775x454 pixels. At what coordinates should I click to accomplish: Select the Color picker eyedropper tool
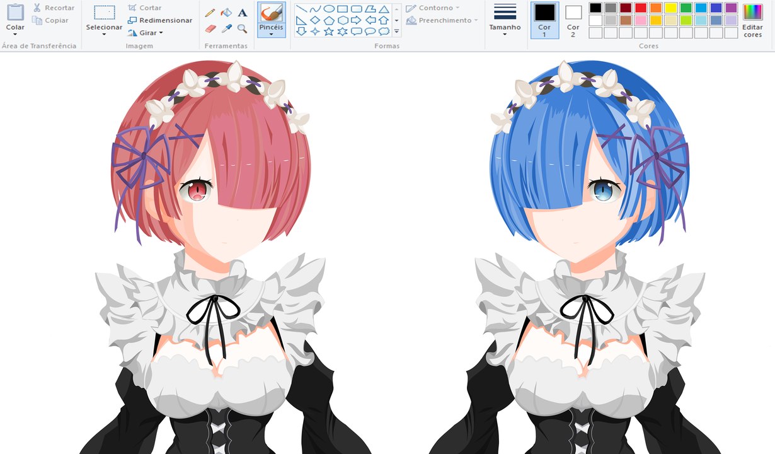(227, 28)
